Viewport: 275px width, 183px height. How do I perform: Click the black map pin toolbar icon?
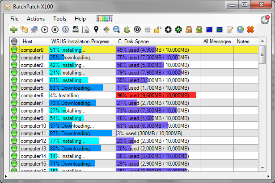[x=96, y=29]
